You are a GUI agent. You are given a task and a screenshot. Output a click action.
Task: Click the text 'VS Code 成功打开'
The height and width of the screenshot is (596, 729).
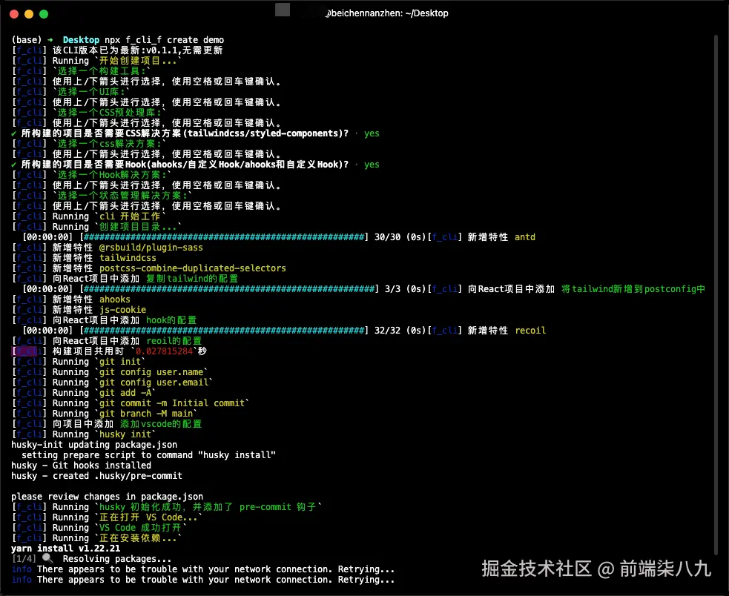[140, 528]
